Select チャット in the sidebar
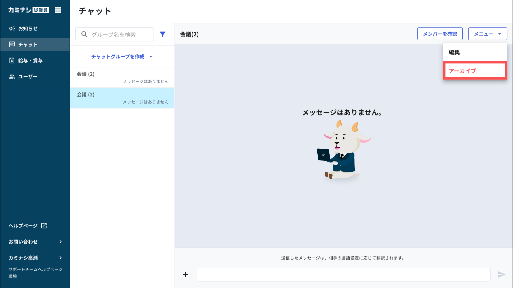 tap(28, 45)
